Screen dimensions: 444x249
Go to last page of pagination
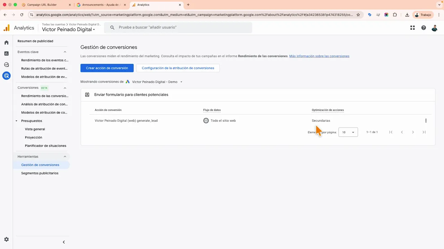(x=424, y=132)
